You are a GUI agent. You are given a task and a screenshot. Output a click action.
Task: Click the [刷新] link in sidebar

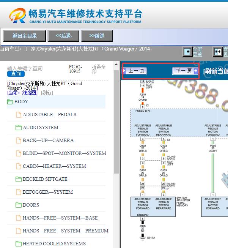(47, 93)
